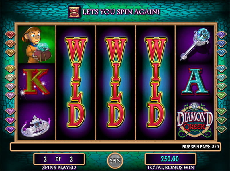
Task: Click the Spins Played 3 of 3 counter
Action: click(59, 159)
